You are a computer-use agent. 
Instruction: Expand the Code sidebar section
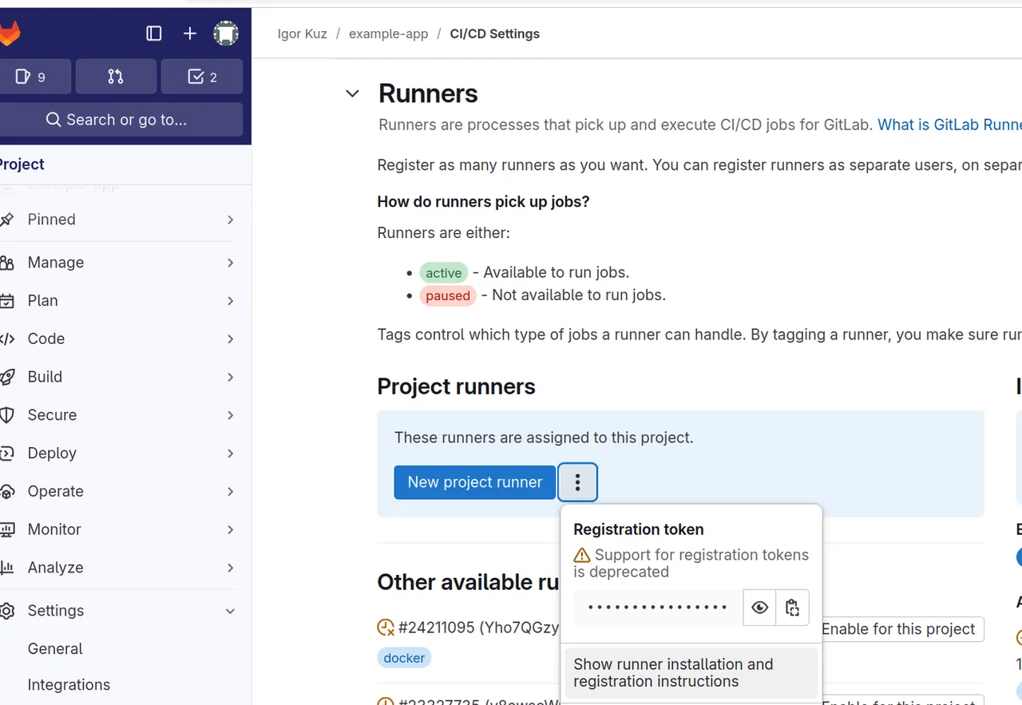pos(118,339)
